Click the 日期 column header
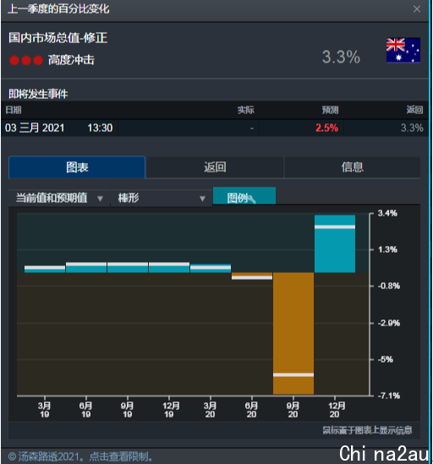 pyautogui.click(x=14, y=110)
